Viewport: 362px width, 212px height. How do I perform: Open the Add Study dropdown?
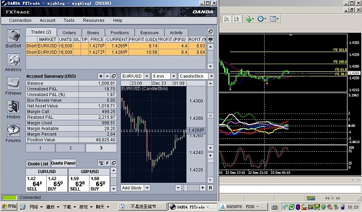point(147,188)
